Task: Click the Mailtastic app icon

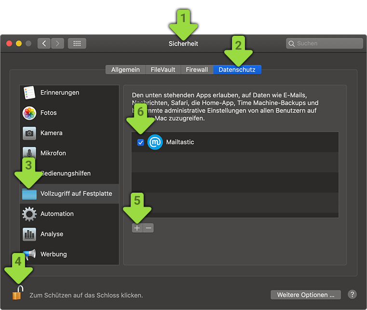Action: [155, 142]
